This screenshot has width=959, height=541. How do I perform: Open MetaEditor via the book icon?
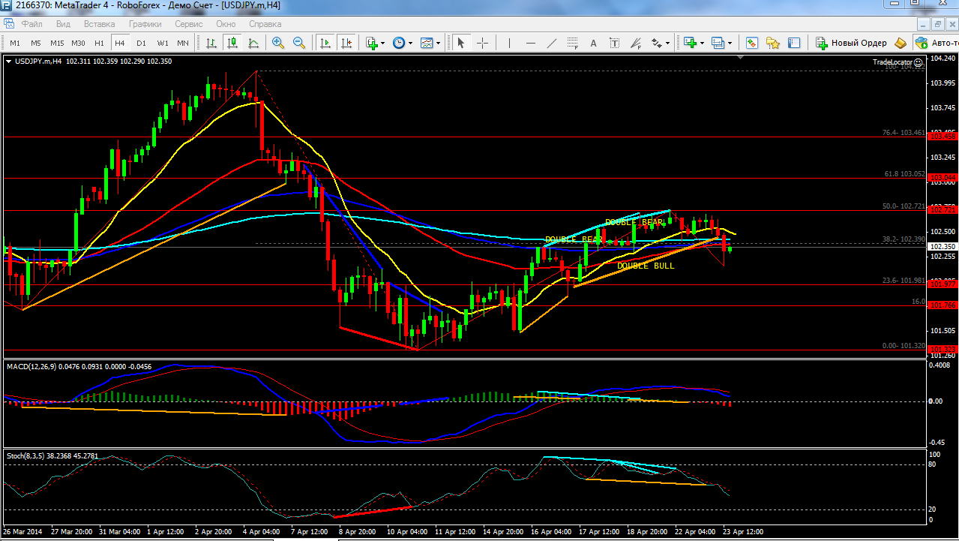pyautogui.click(x=901, y=43)
